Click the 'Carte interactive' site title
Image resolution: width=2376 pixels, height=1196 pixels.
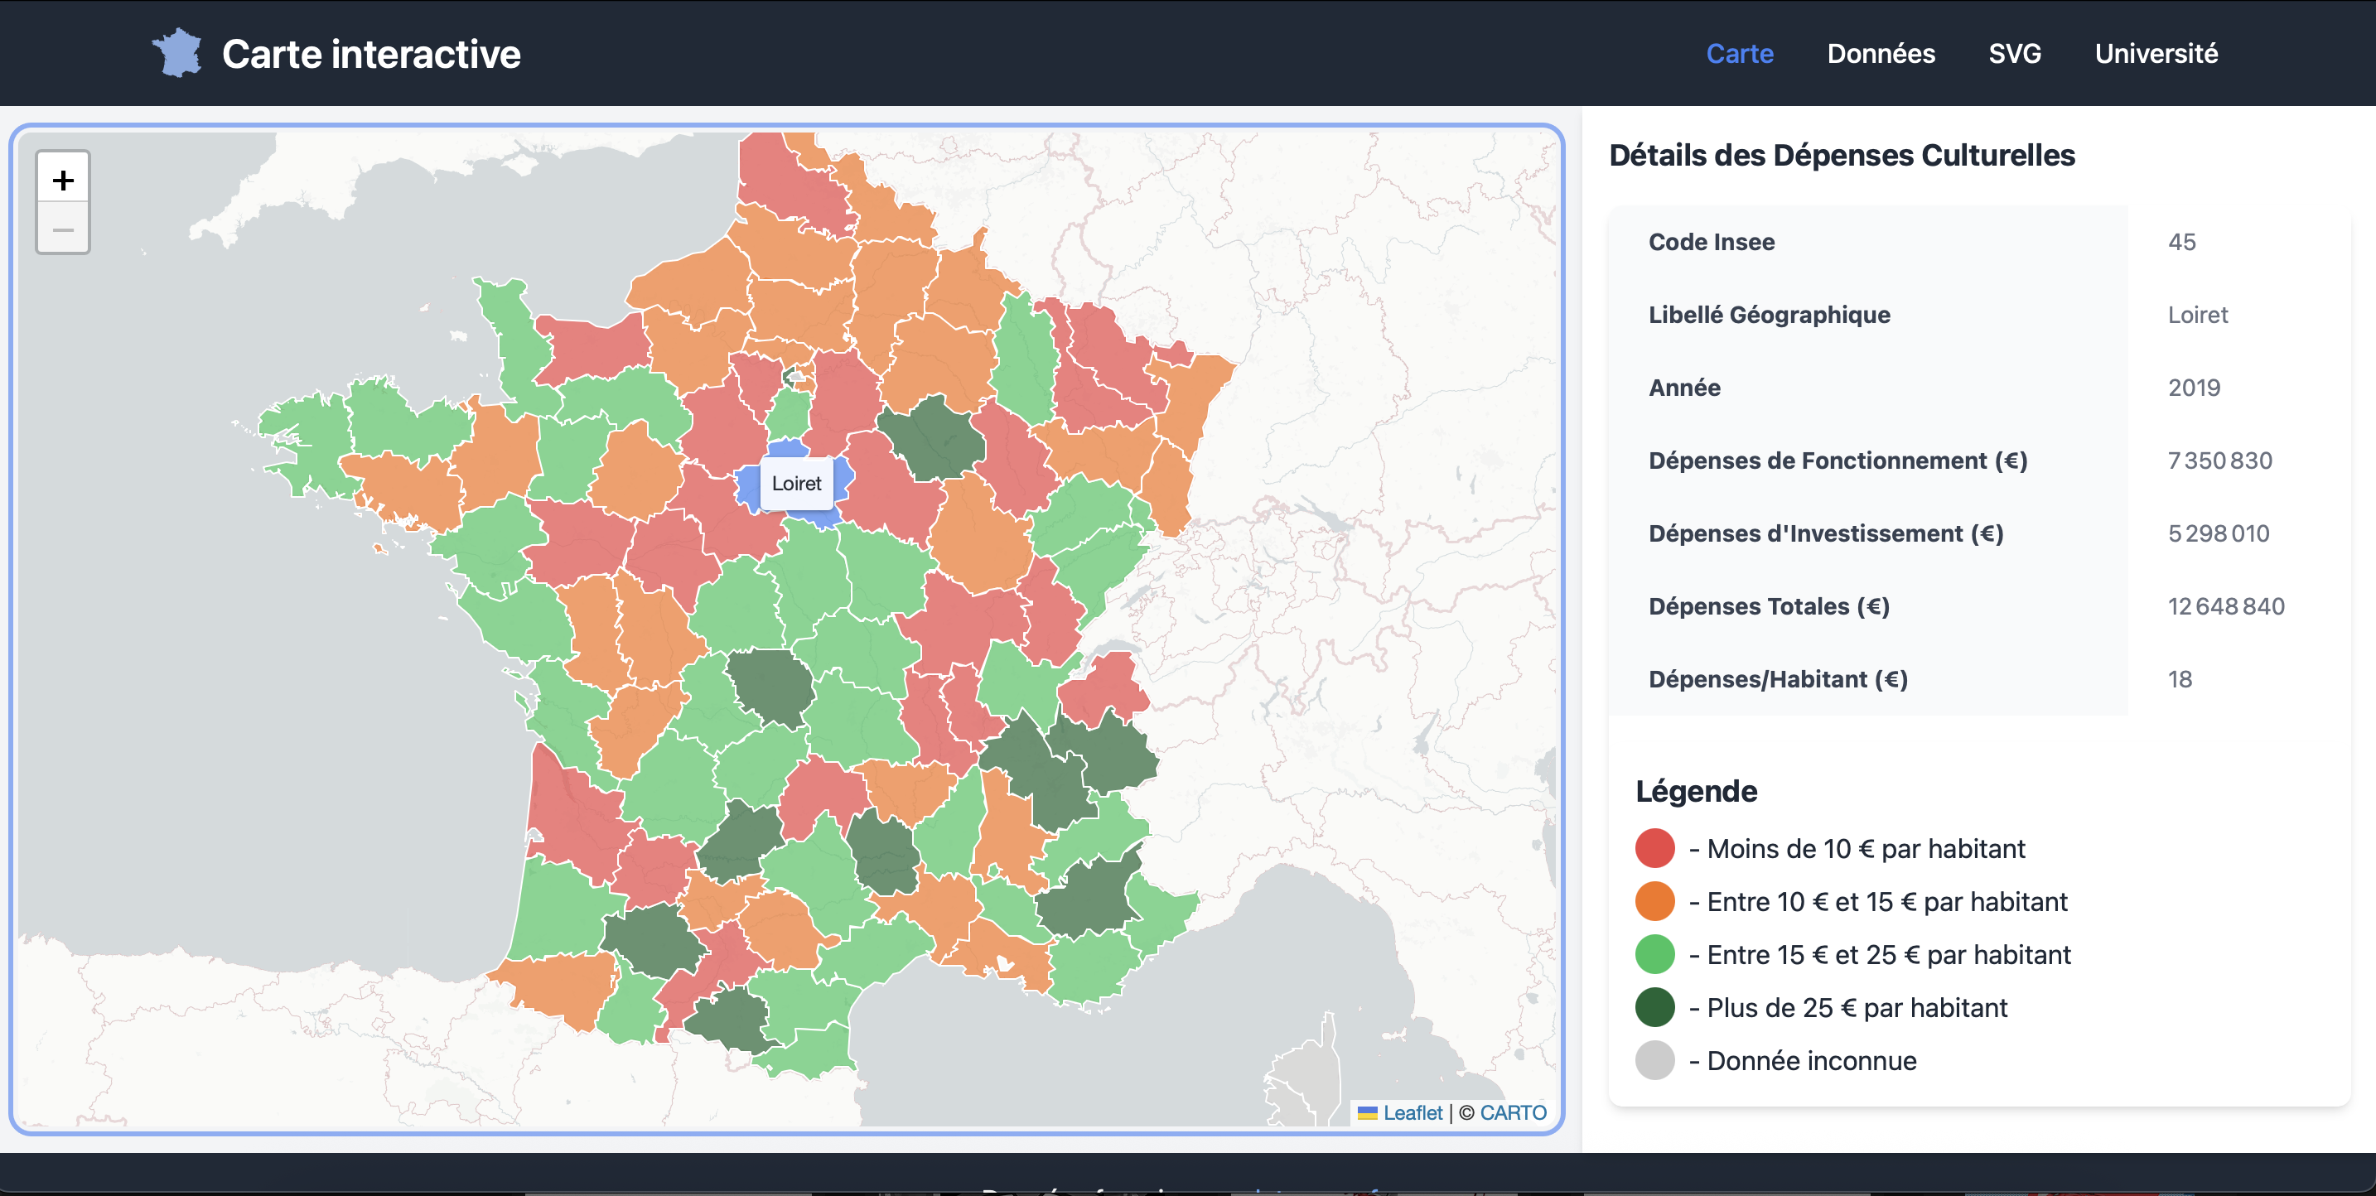click(x=371, y=54)
